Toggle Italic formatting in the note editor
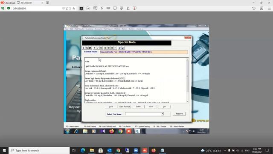The width and height of the screenshot is (273, 154). coord(98,48)
